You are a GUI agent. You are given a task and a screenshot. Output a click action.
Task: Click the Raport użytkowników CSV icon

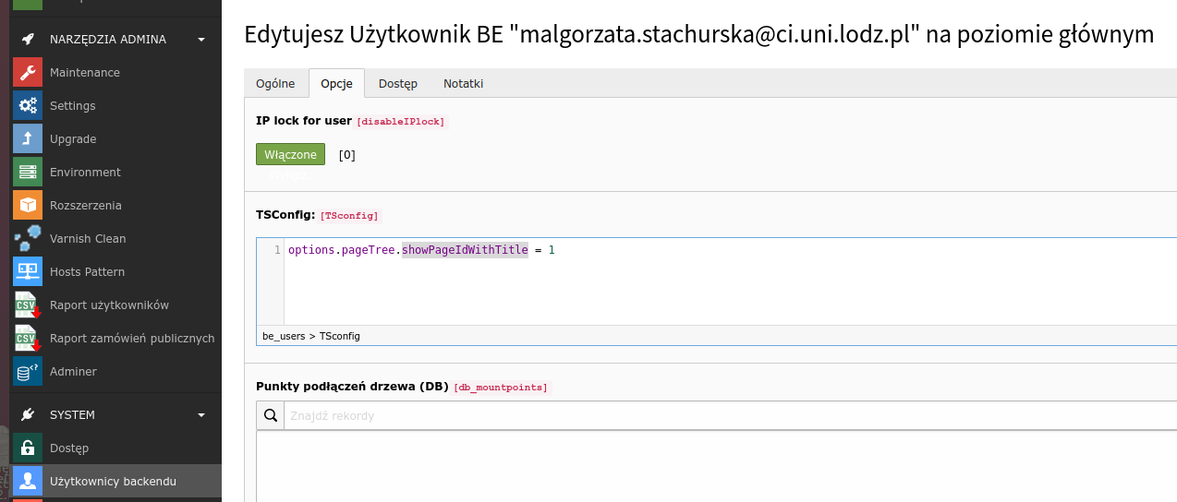pos(28,305)
